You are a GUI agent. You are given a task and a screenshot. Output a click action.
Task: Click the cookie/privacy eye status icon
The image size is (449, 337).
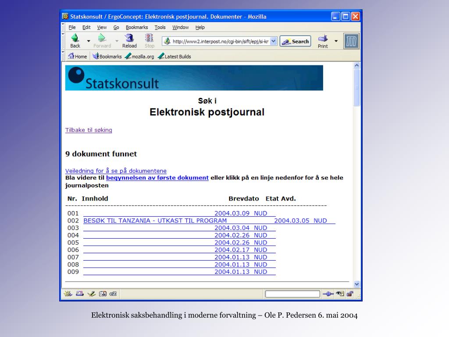[x=340, y=294]
